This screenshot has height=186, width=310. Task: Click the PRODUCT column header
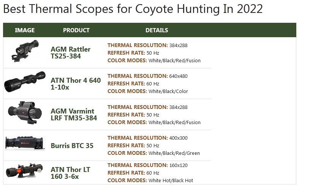click(76, 30)
